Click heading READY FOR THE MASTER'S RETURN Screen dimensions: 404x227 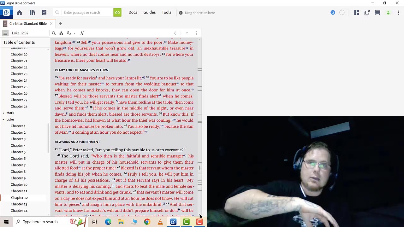(x=81, y=70)
